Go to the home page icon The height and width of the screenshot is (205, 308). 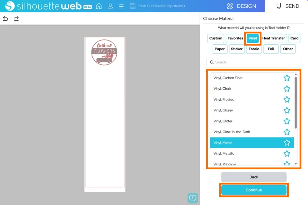(x=99, y=6)
